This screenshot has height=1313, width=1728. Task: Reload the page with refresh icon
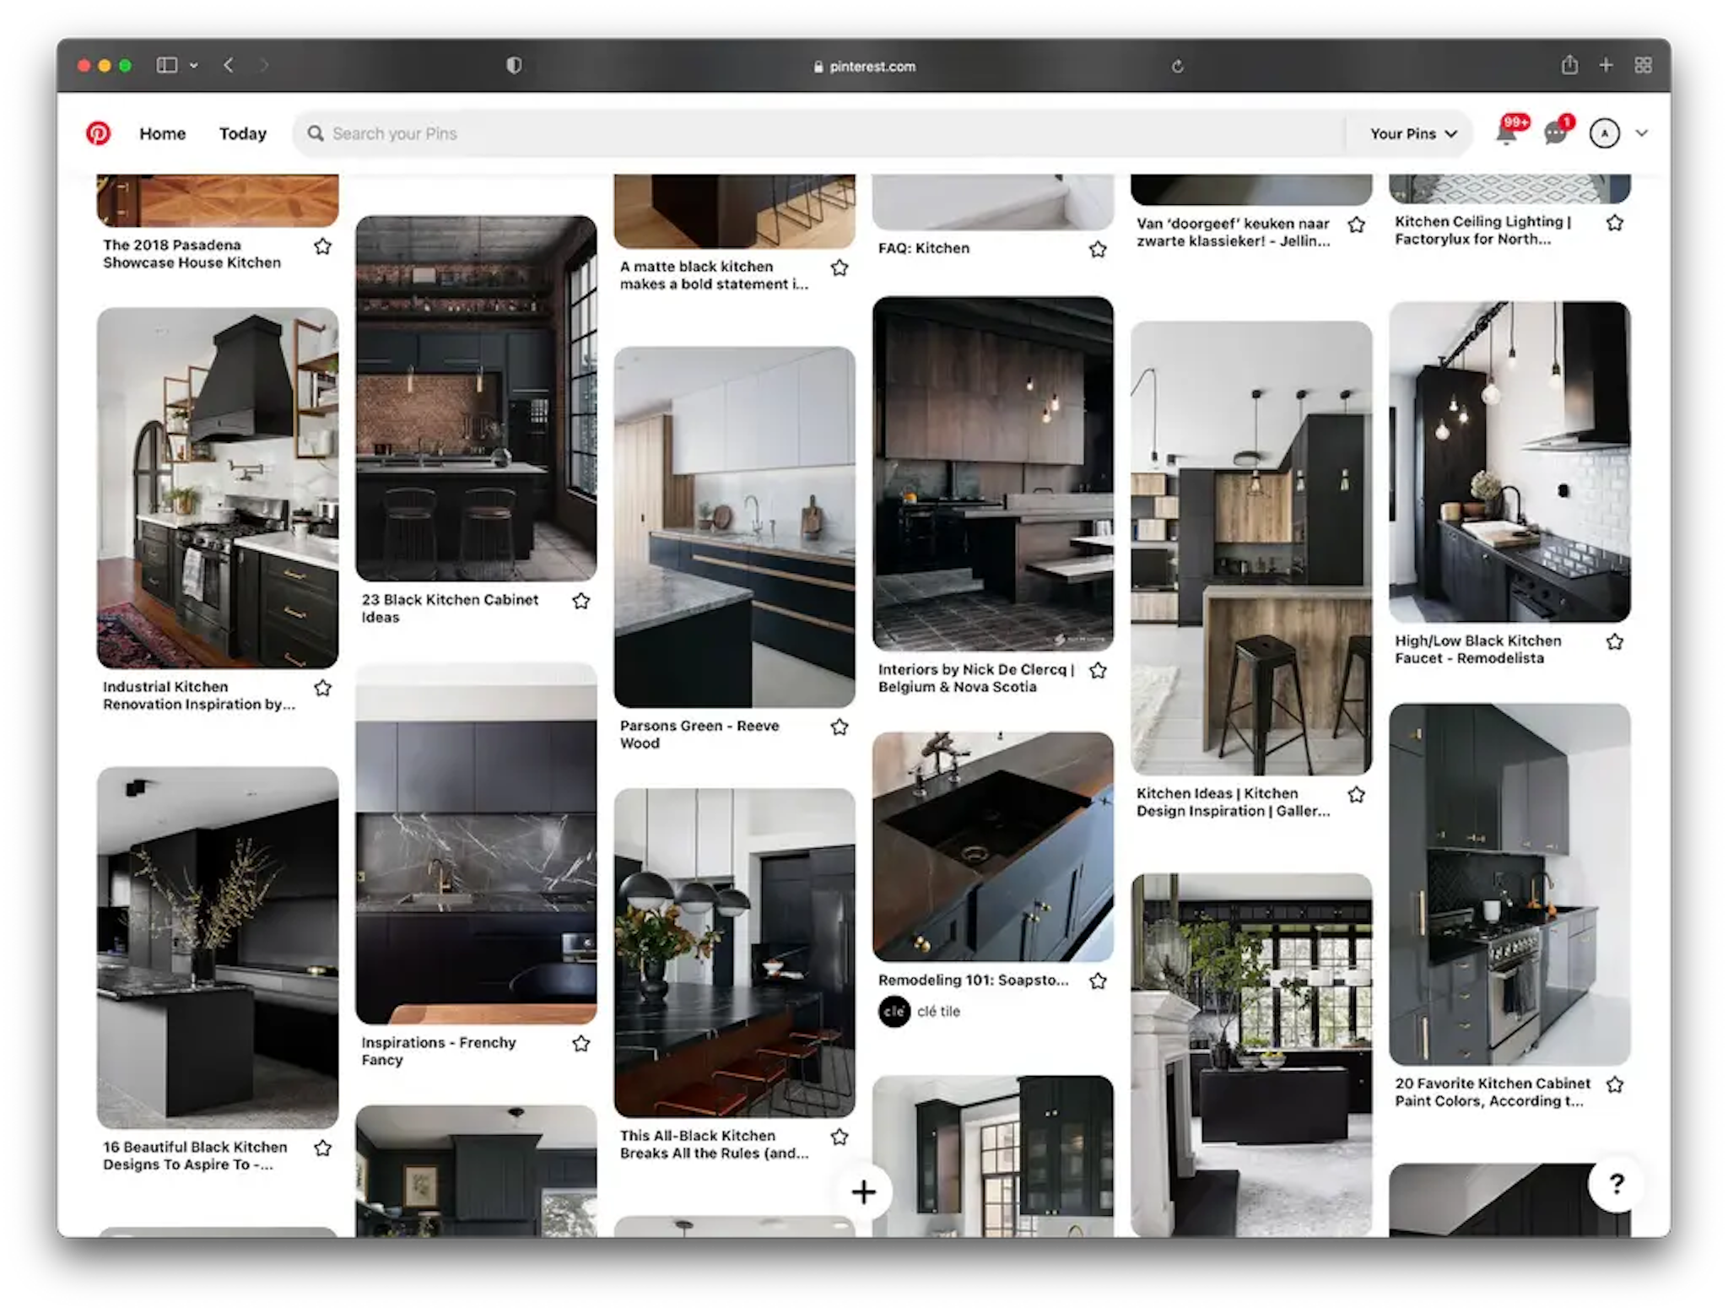1178,66
